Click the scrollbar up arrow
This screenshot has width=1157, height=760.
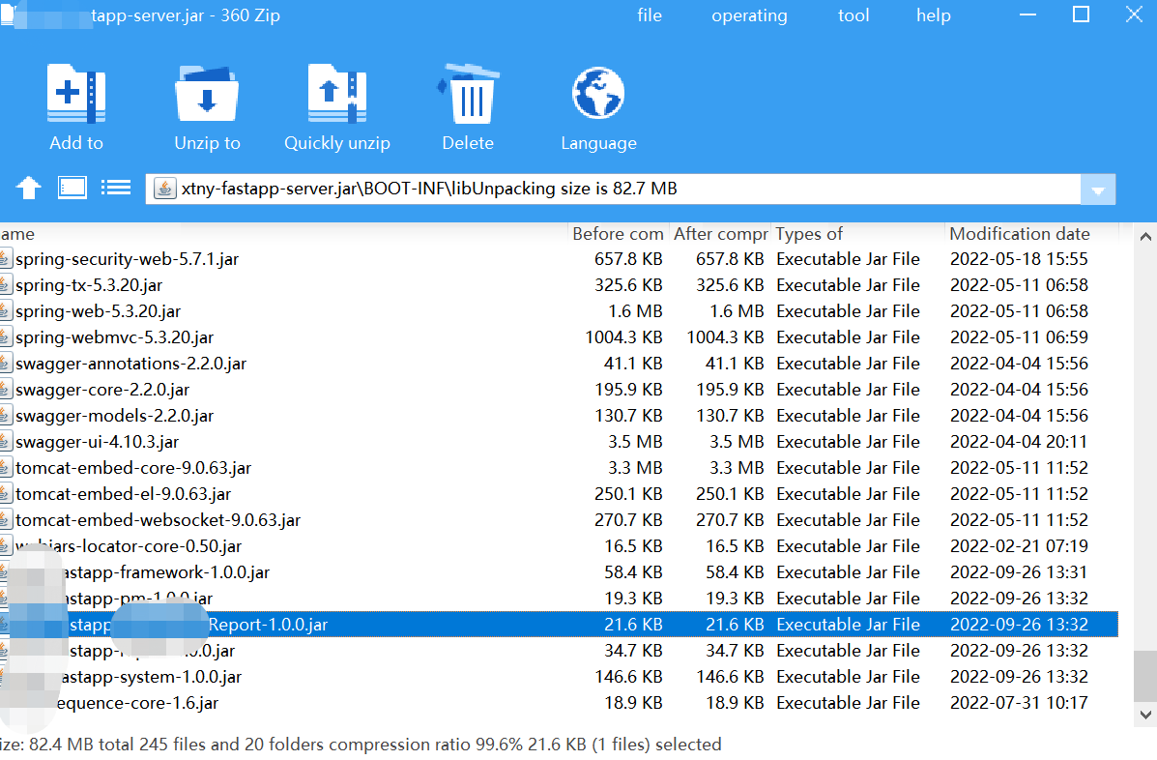coord(1145,237)
